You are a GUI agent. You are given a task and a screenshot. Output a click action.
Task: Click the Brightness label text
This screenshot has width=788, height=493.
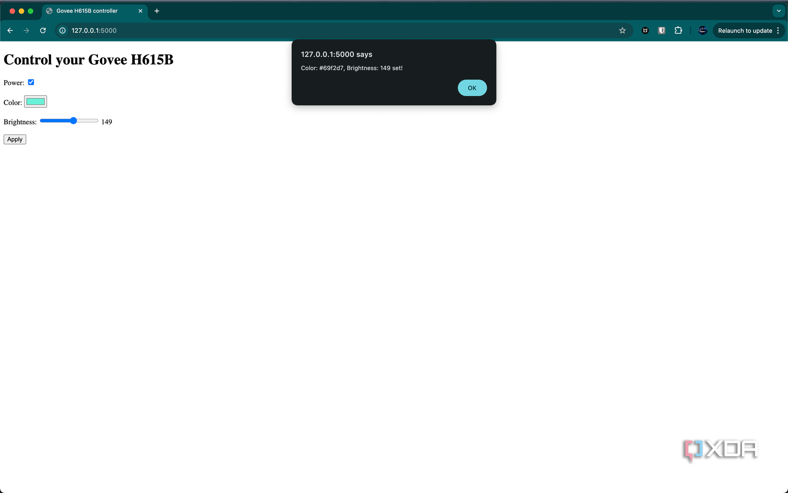20,122
